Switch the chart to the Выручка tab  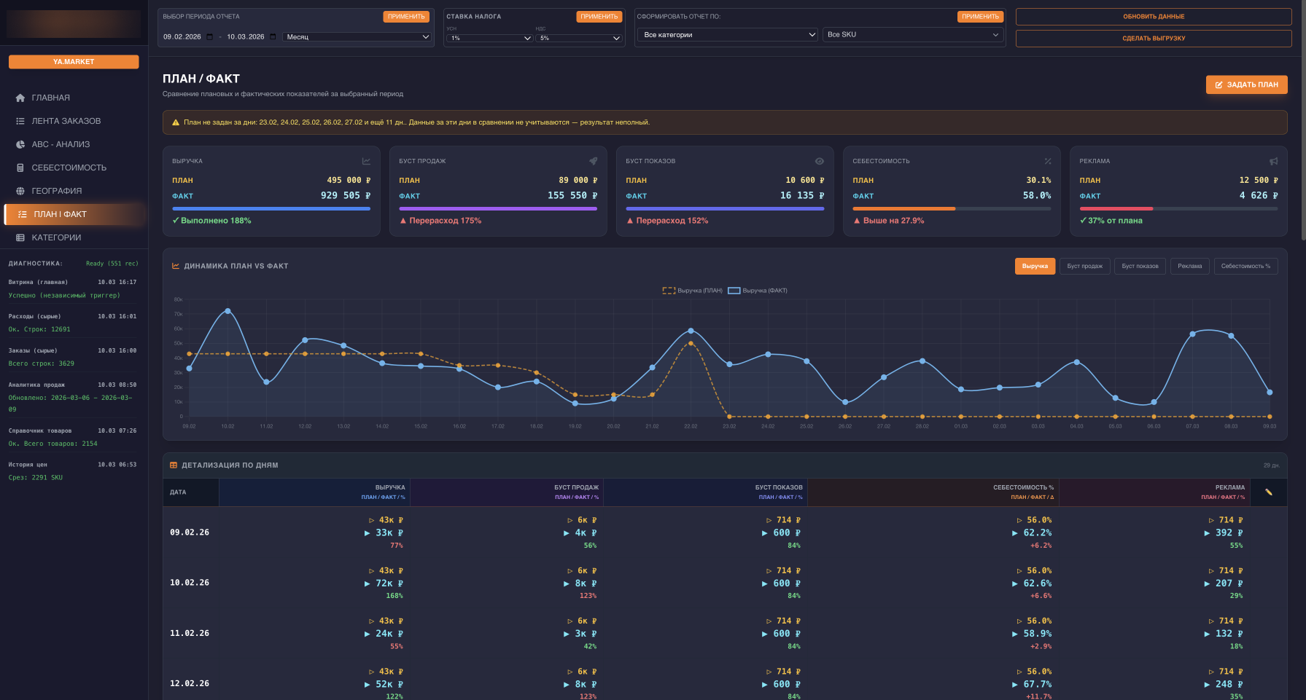pyautogui.click(x=1035, y=267)
